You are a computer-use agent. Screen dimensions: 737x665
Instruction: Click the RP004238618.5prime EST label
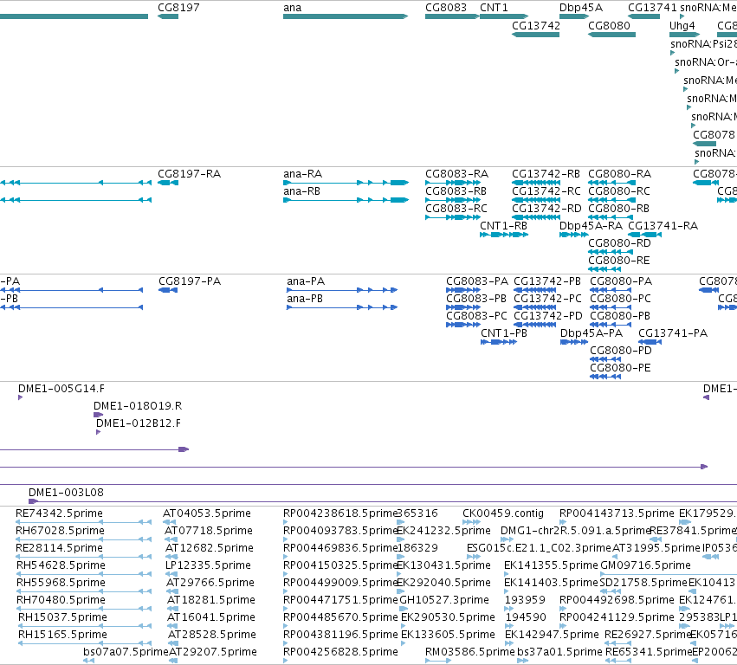pyautogui.click(x=339, y=513)
